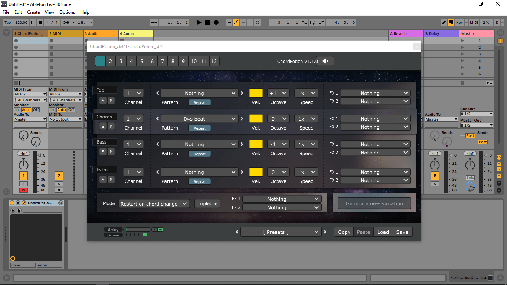
Task: Click the Stop transport button
Action: click(207, 23)
